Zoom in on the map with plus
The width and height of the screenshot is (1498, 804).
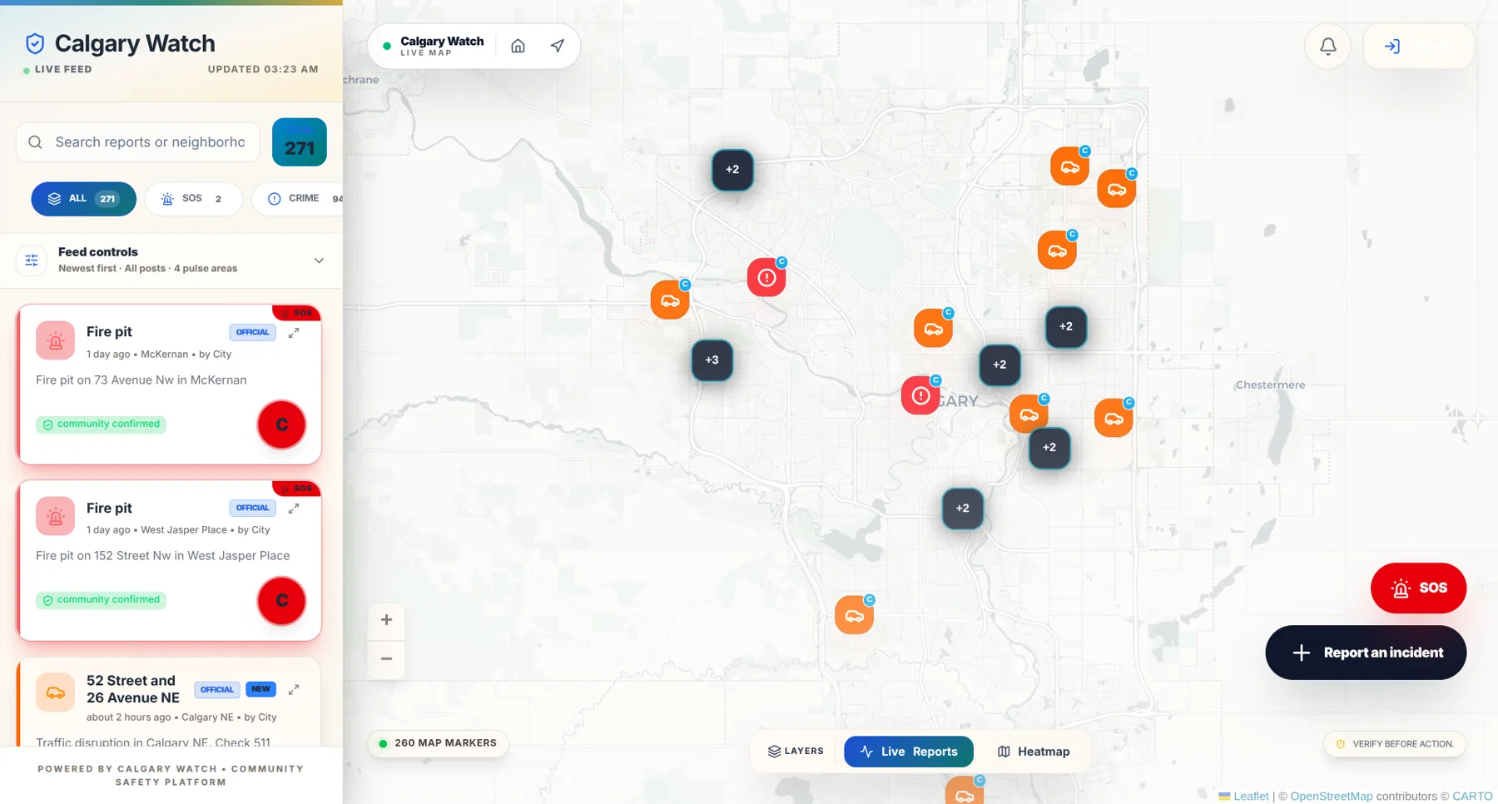[x=386, y=620]
